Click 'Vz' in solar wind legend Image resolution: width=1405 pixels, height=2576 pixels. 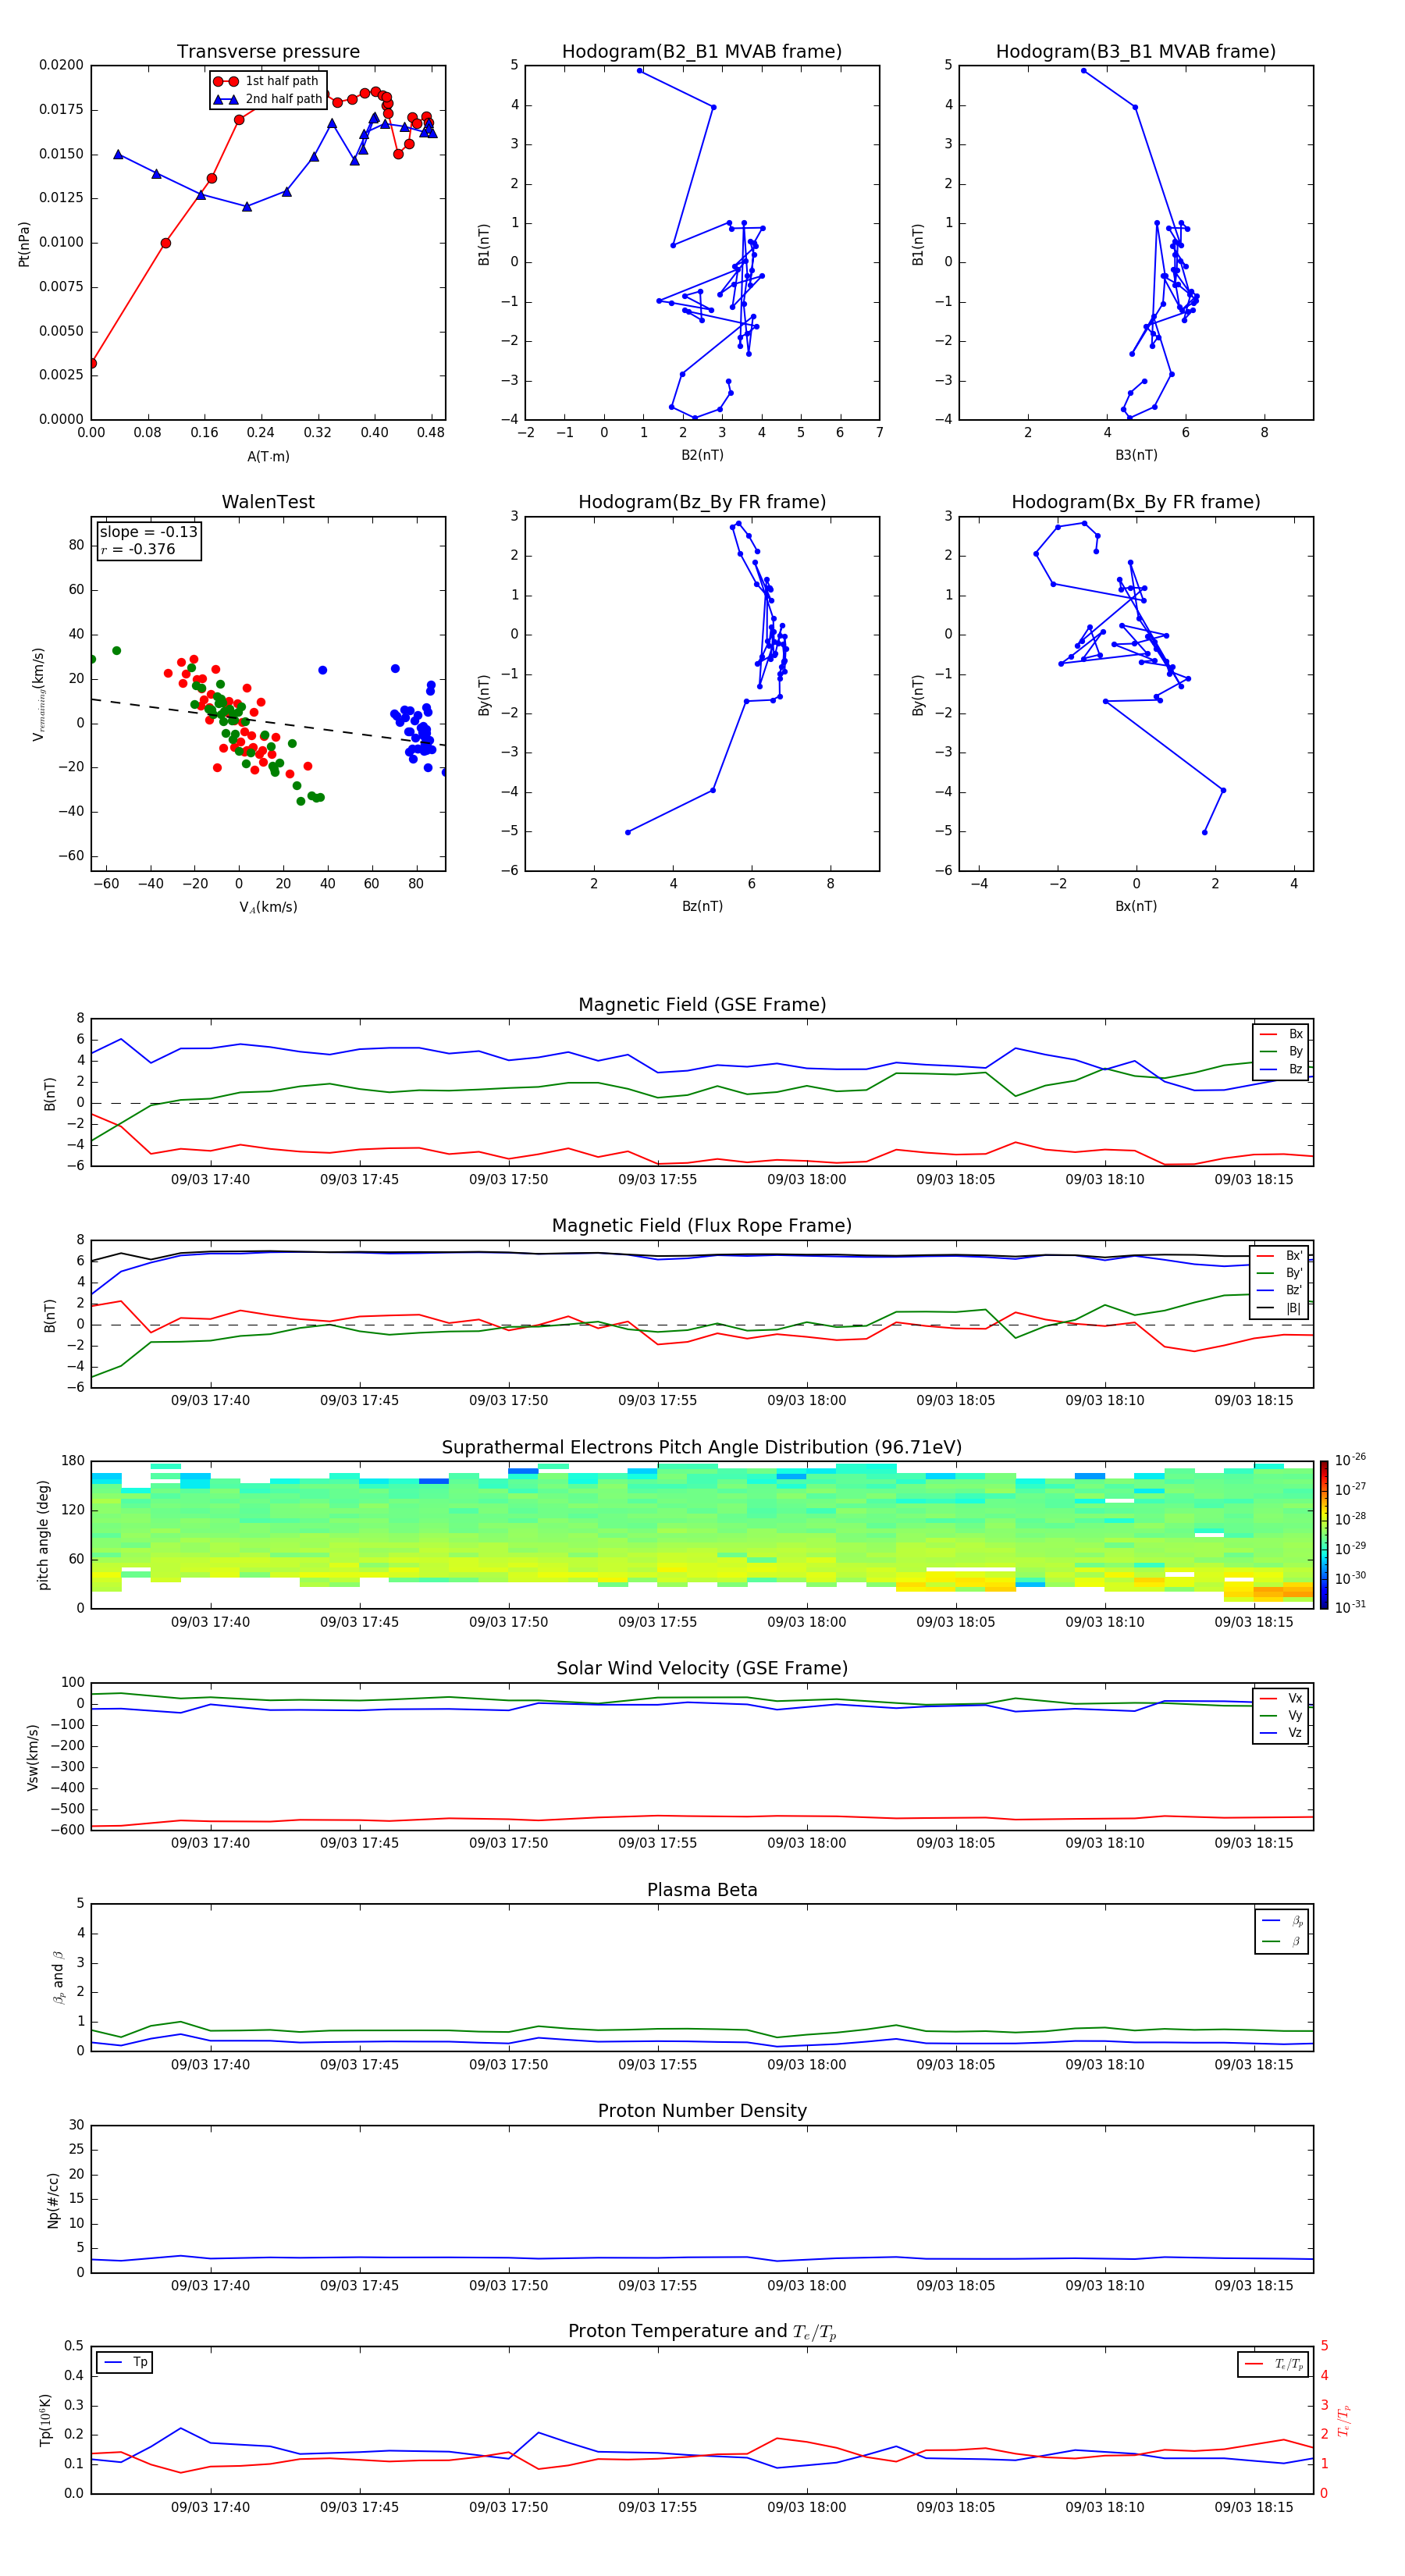(x=1282, y=1733)
